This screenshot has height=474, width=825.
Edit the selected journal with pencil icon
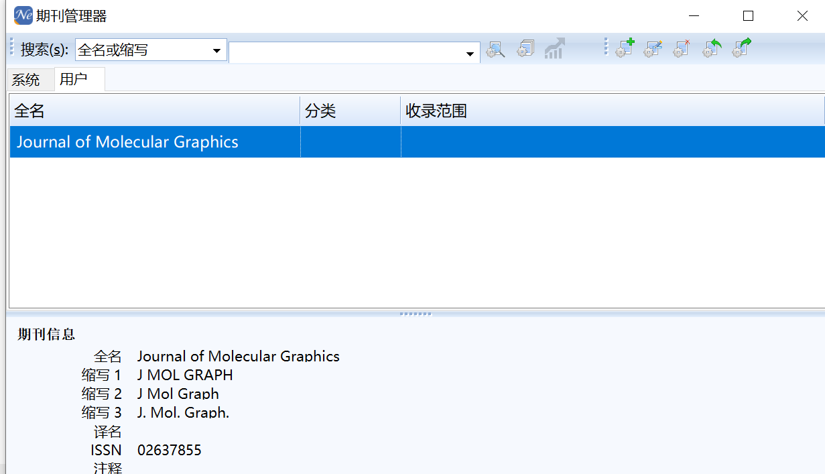pos(653,48)
